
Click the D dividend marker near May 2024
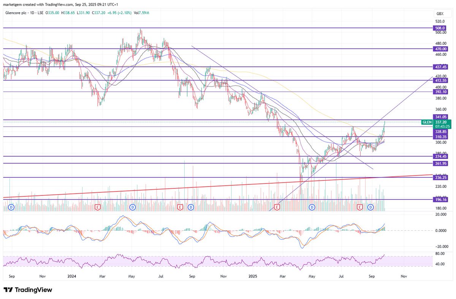tap(132, 208)
